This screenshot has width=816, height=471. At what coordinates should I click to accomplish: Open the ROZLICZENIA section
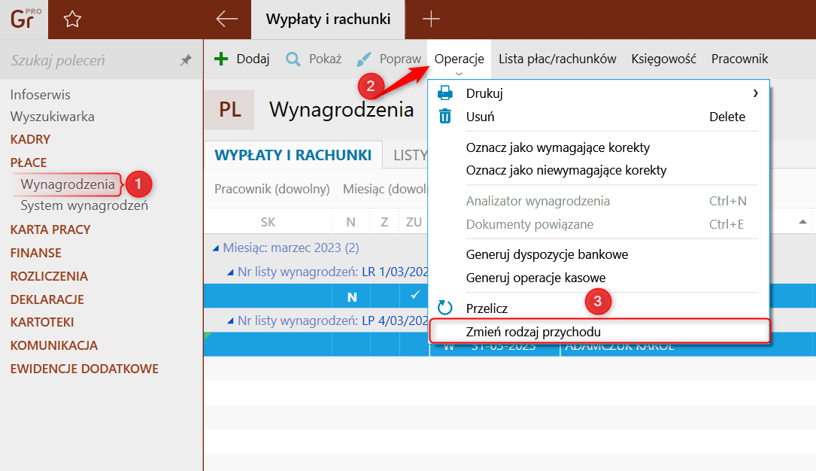point(49,276)
